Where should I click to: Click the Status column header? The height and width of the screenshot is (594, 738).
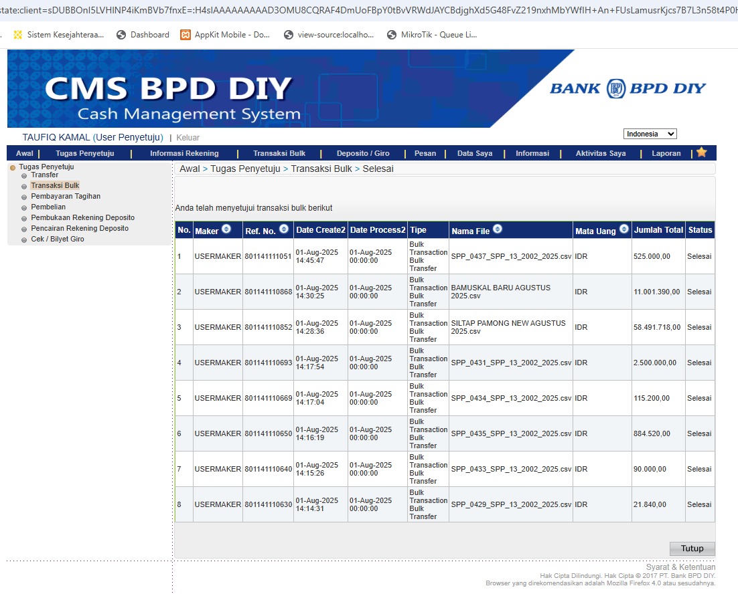click(700, 230)
